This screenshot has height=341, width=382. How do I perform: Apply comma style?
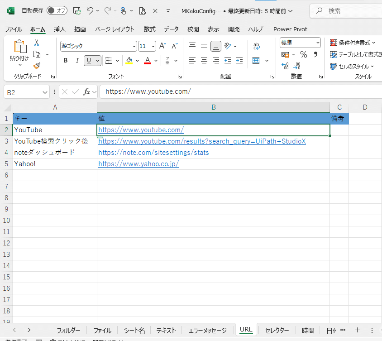[x=316, y=54]
